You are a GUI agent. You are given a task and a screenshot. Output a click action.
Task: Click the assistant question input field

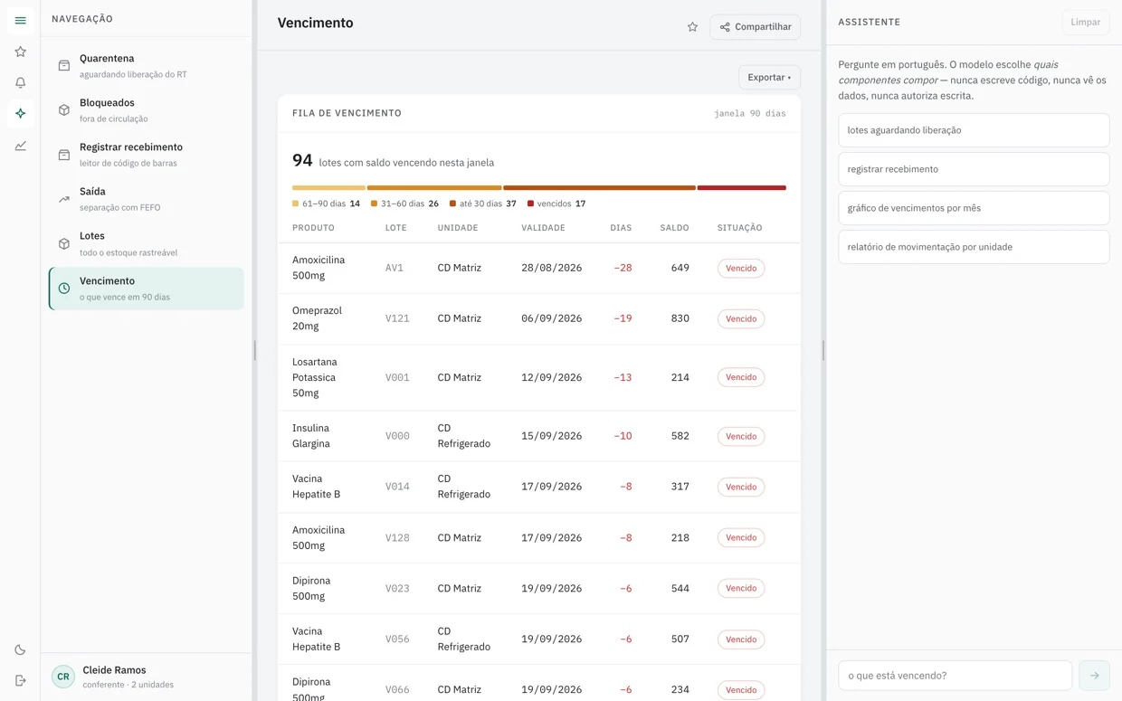[955, 676]
